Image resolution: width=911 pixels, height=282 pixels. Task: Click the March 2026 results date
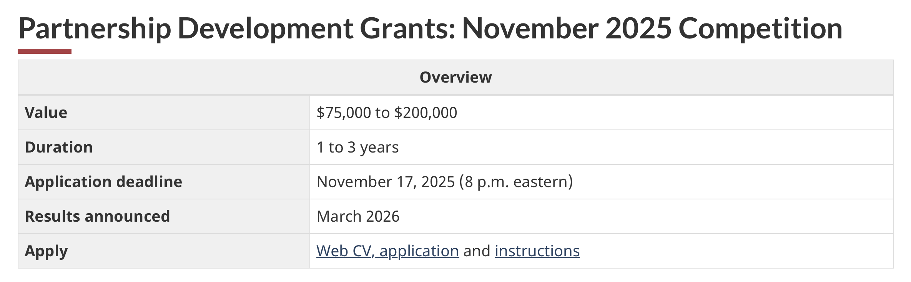click(358, 217)
